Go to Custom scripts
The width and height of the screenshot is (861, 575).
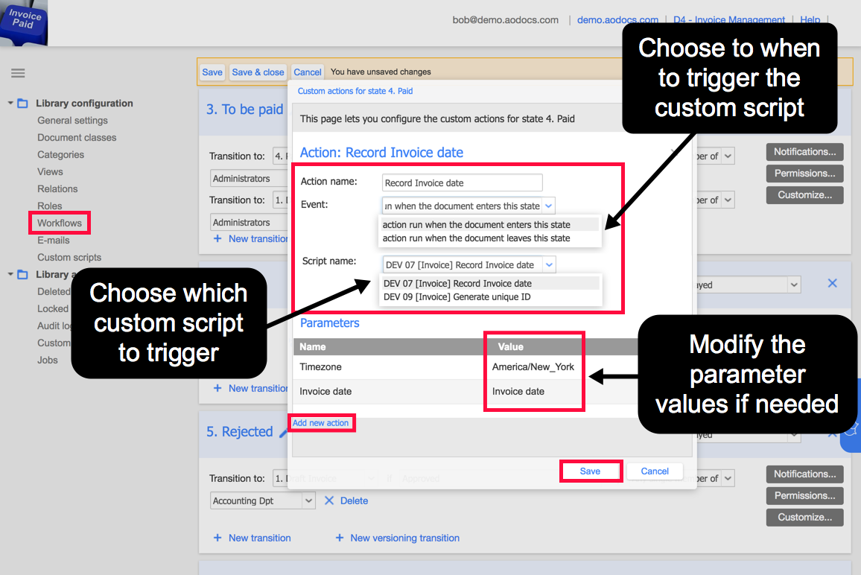(x=69, y=257)
